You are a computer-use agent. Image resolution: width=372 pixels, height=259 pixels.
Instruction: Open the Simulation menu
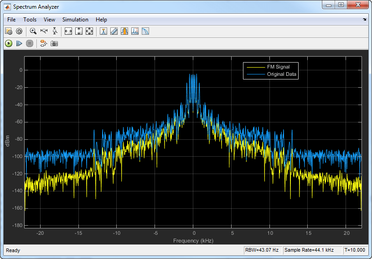75,20
